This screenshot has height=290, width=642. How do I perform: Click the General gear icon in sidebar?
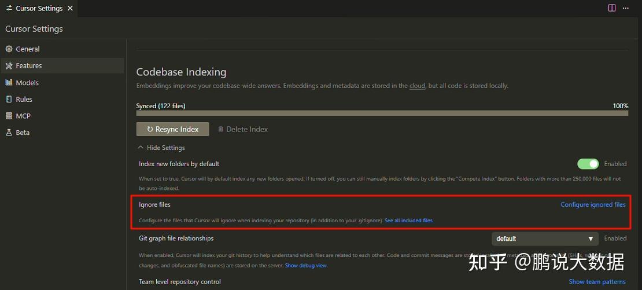click(x=9, y=49)
